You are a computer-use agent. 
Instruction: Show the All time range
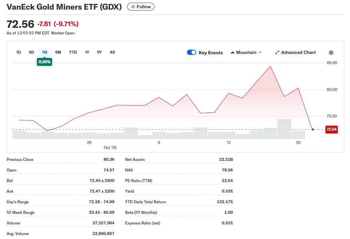click(x=112, y=52)
